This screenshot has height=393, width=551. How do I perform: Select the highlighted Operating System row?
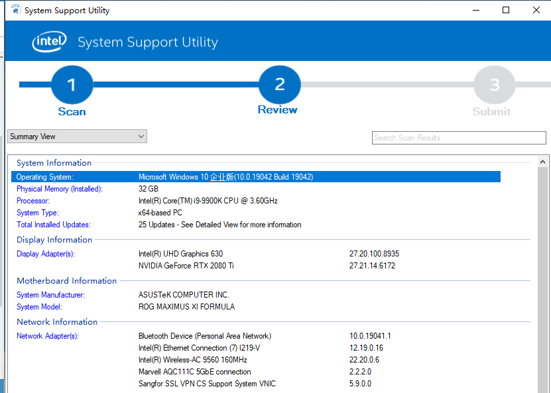(x=265, y=176)
